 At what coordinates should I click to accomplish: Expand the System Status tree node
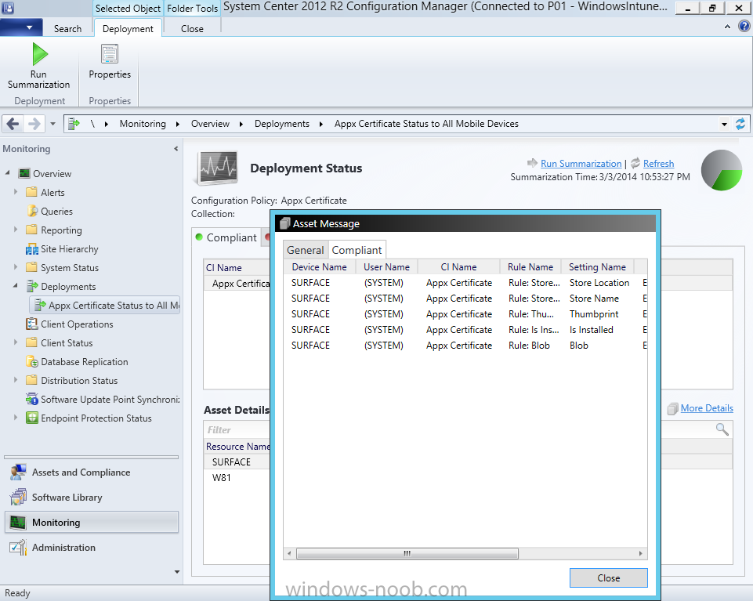tap(16, 267)
